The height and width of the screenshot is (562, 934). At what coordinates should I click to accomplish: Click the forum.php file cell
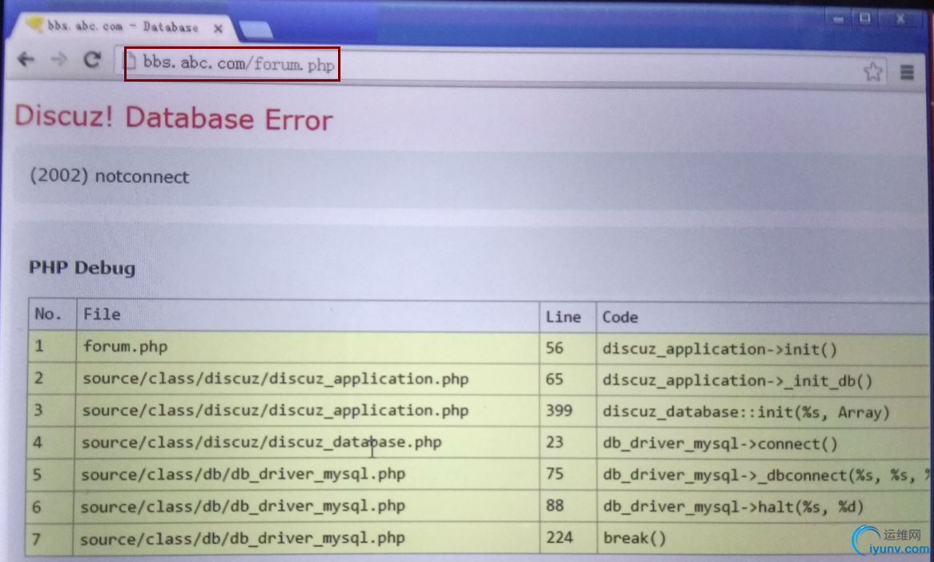308,347
